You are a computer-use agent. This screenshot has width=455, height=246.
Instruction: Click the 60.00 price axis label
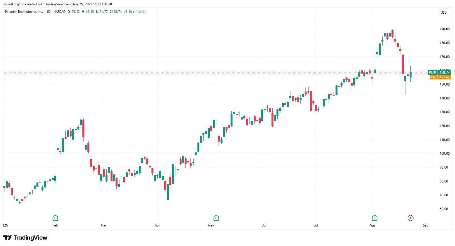[444, 209]
